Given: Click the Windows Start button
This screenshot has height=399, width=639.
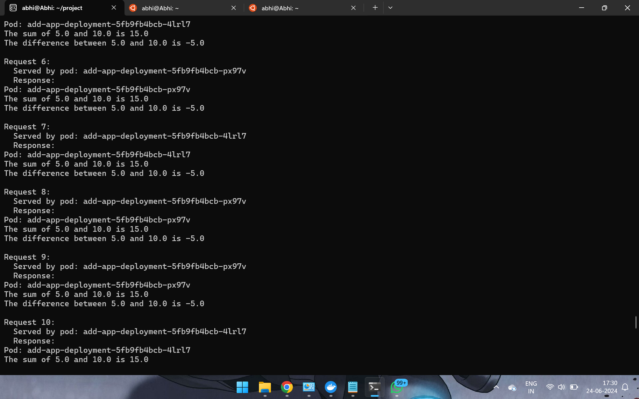Looking at the screenshot, I should (x=243, y=387).
